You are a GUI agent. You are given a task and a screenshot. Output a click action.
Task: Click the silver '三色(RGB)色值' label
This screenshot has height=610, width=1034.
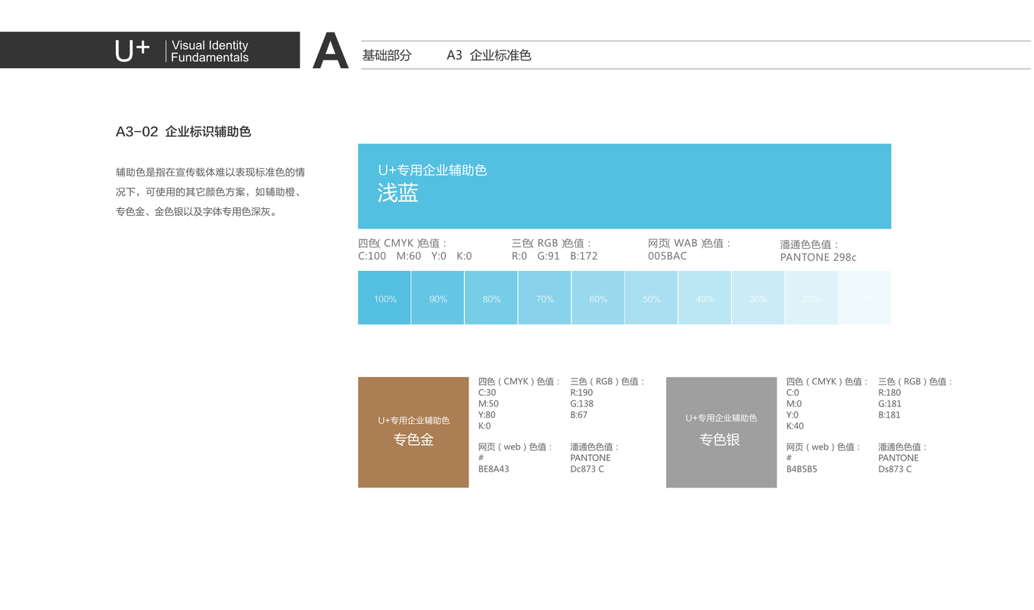pyautogui.click(x=916, y=381)
